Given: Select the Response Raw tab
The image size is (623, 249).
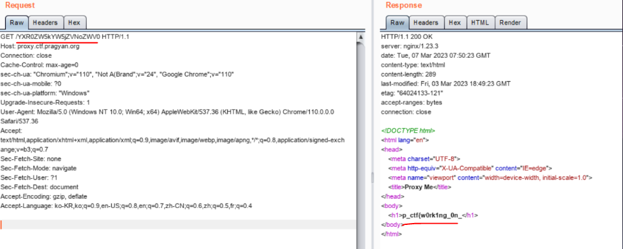Looking at the screenshot, I should click(x=397, y=23).
